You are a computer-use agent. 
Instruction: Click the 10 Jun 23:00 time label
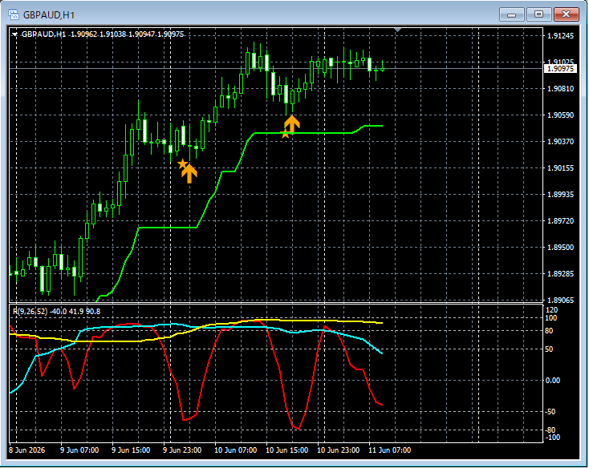point(338,450)
